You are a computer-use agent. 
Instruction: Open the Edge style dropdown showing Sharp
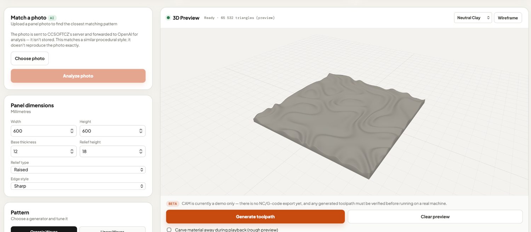(x=78, y=186)
